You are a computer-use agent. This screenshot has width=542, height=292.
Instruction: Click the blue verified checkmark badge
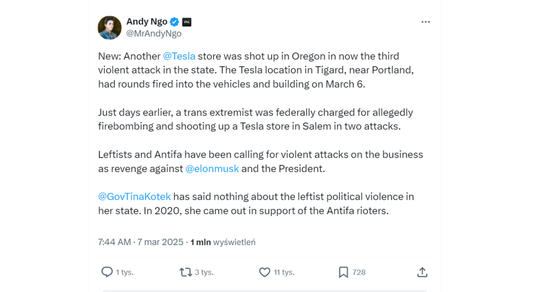174,22
